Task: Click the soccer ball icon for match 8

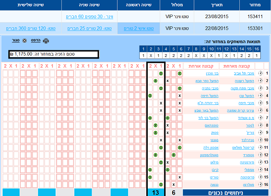Action: pyautogui.click(x=260, y=125)
